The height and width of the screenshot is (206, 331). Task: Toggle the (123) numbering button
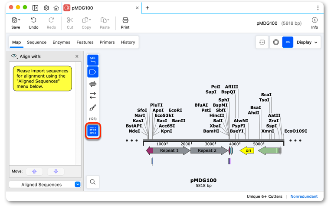click(x=93, y=119)
